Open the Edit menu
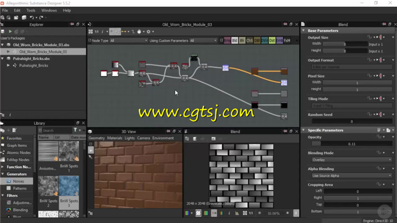This screenshot has height=223, width=397. tap(17, 10)
